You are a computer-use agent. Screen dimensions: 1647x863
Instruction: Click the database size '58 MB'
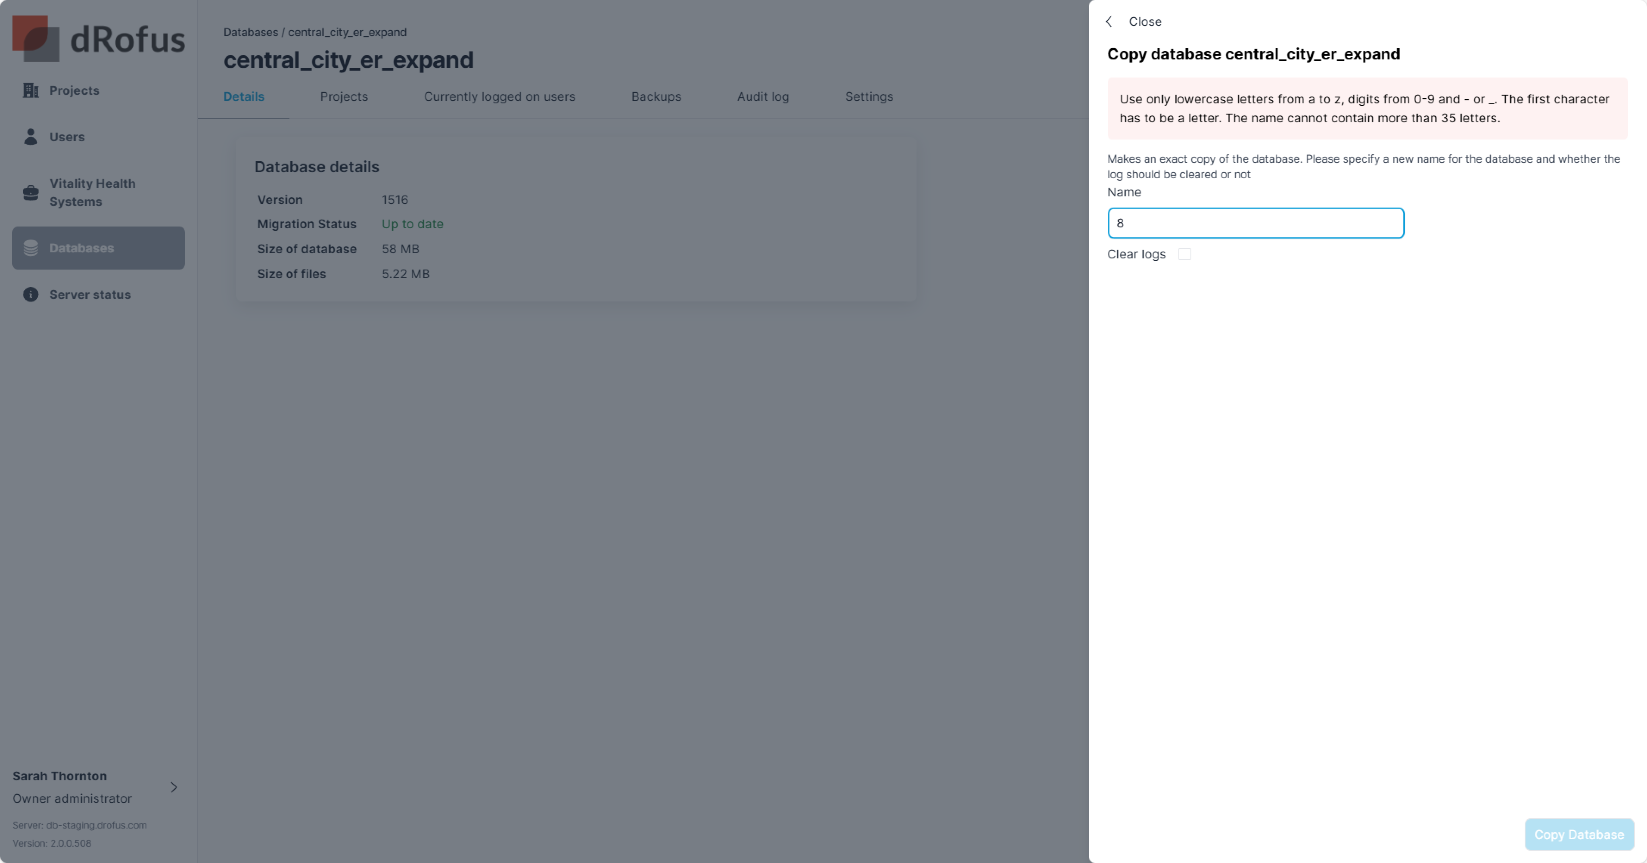pyautogui.click(x=400, y=248)
